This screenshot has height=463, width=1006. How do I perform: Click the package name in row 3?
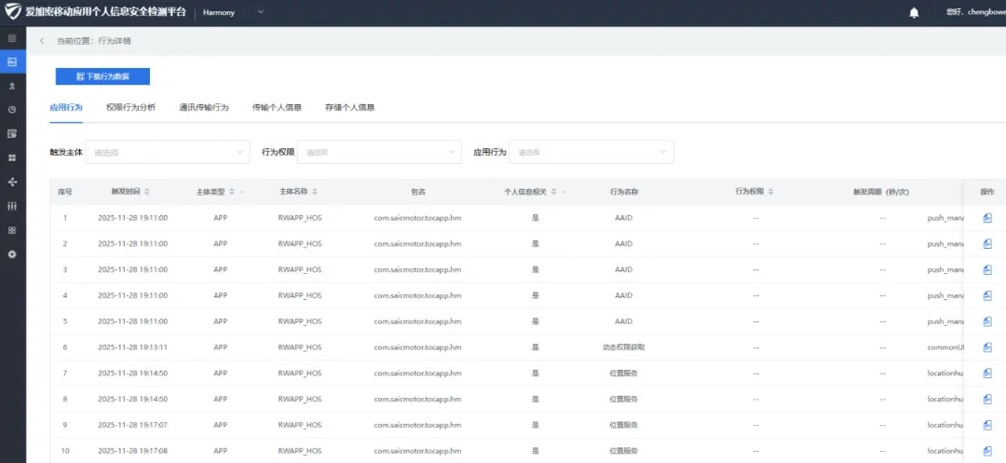[417, 269]
